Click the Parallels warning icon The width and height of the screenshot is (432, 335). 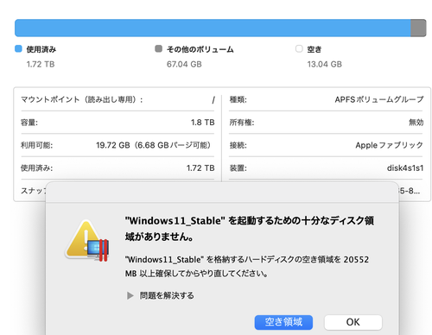tap(87, 241)
